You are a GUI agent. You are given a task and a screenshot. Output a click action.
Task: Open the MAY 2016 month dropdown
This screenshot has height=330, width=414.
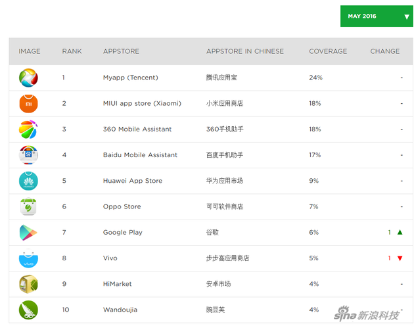tap(377, 16)
